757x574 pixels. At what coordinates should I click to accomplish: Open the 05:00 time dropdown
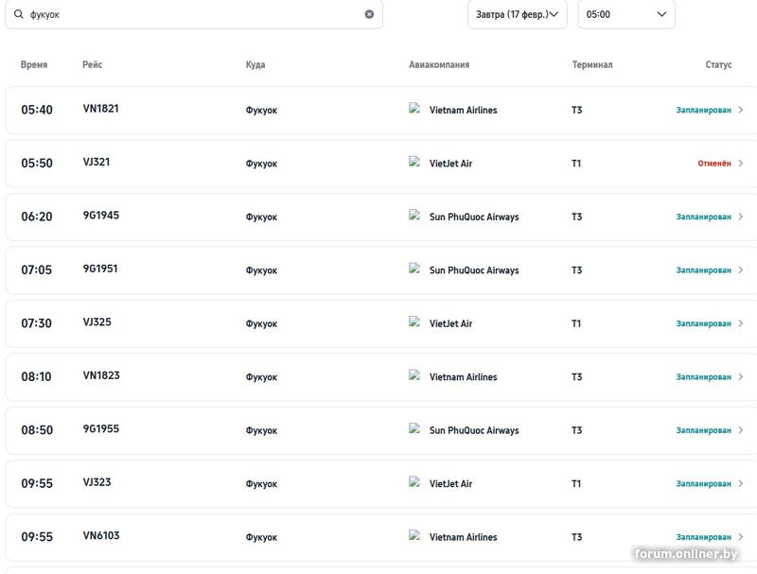tap(625, 14)
